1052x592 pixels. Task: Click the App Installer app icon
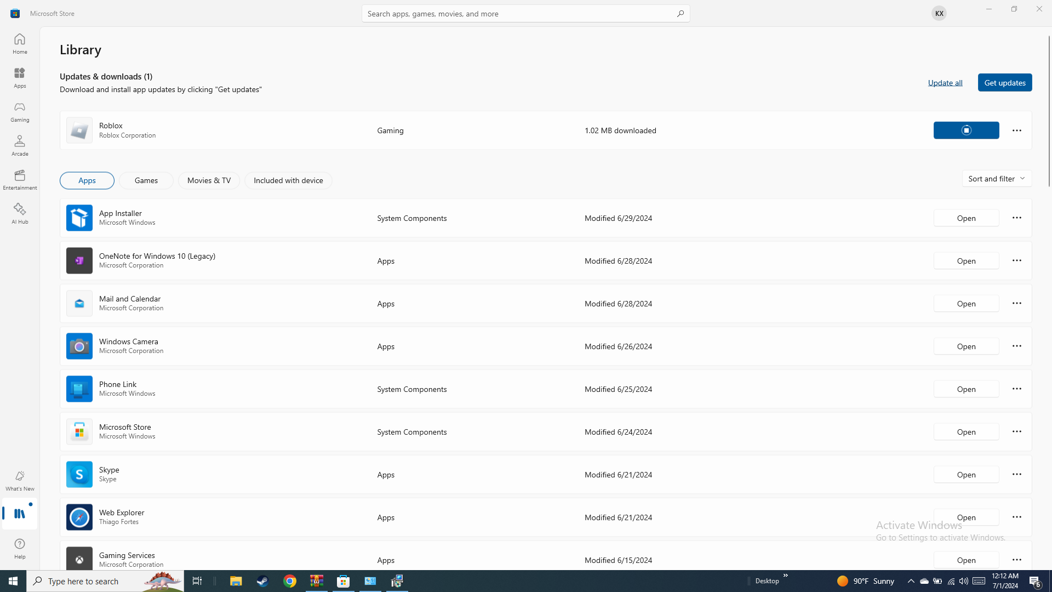pyautogui.click(x=79, y=218)
